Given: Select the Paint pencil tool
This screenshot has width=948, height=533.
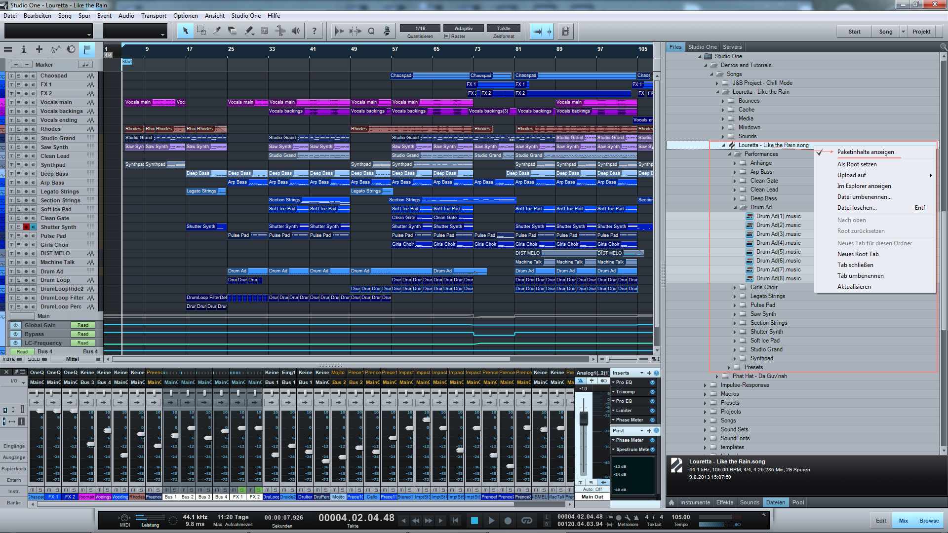Looking at the screenshot, I should [248, 31].
